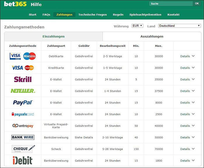
Task: Click the Zahlungsart column header
Action: pyautogui.click(x=56, y=46)
